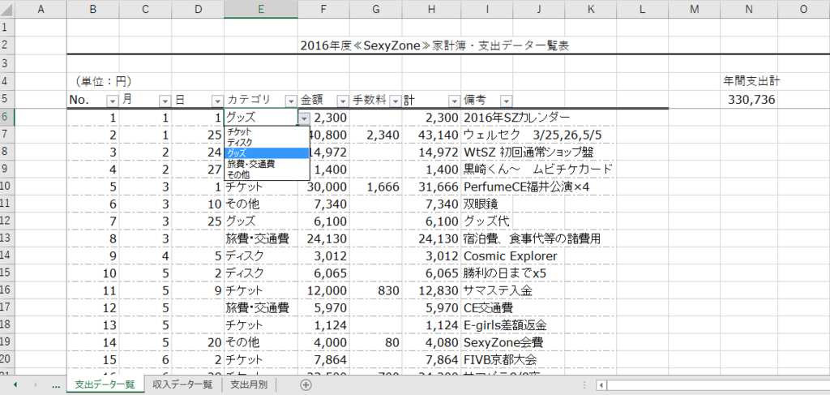This screenshot has height=395, width=830.
Task: Select the cell SexyZone会費
Action: (503, 342)
